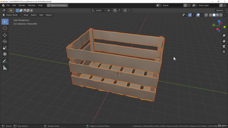Select the Measure tool
Image resolution: width=228 pixels, height=128 pixels.
pos(5,68)
